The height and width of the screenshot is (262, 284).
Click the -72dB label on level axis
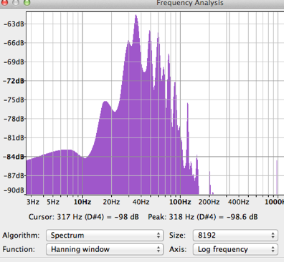[14, 81]
